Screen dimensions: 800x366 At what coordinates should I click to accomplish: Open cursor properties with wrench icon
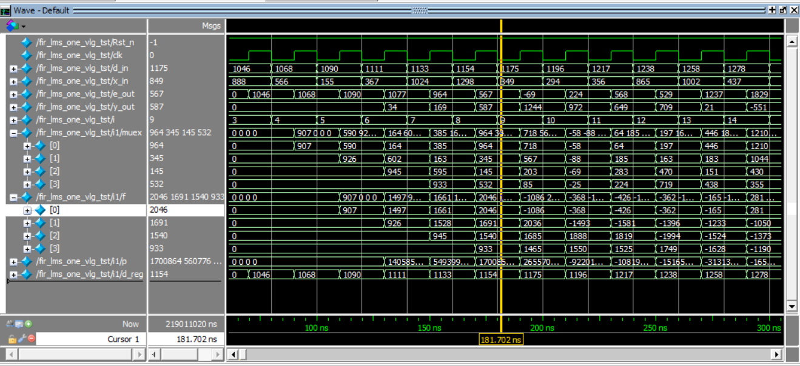tap(21, 339)
